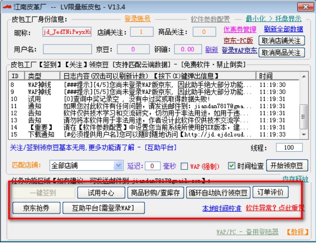Image resolution: width=316 pixels, height=244 pixels.
Task: Close the 江南皮革厂 window
Action: click(306, 7)
